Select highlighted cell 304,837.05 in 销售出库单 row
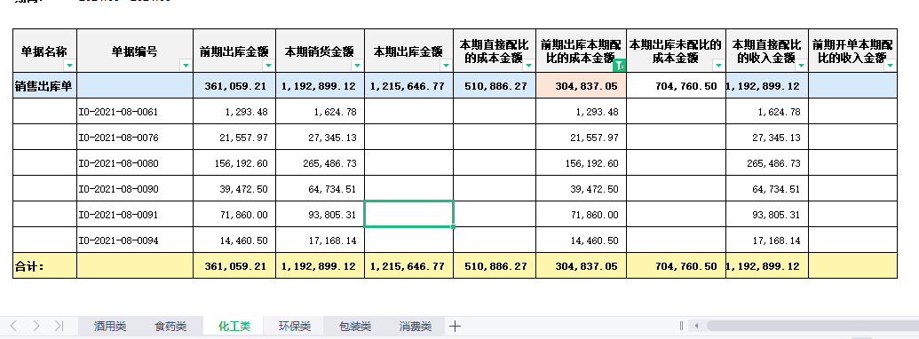919x339 pixels. click(581, 85)
